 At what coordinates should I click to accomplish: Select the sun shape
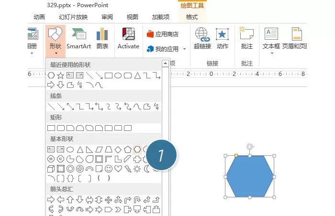pyautogui.click(x=137, y=169)
